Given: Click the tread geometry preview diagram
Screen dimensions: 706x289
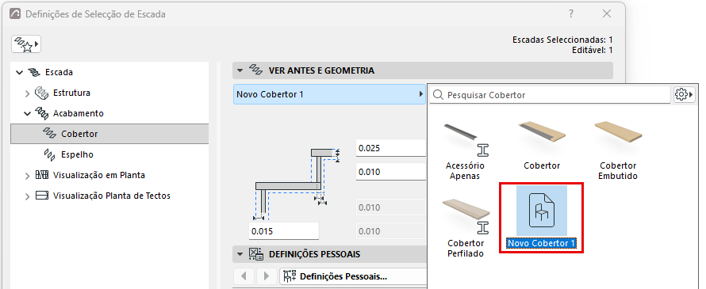Looking at the screenshot, I should [296, 184].
